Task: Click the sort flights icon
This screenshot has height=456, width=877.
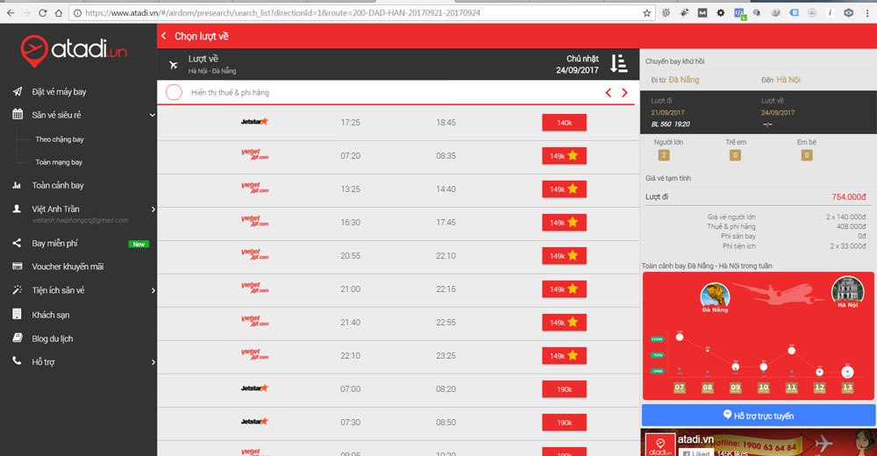Action: (x=618, y=63)
